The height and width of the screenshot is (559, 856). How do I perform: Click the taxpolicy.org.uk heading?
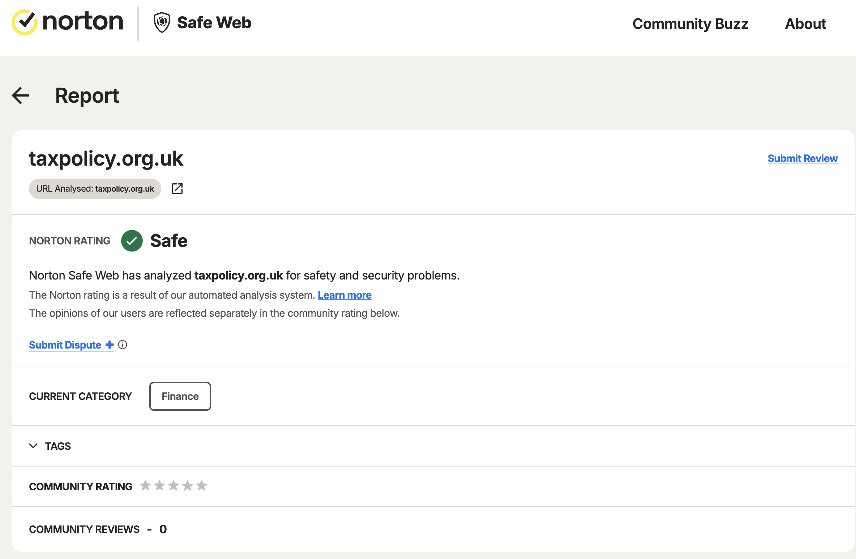point(106,158)
